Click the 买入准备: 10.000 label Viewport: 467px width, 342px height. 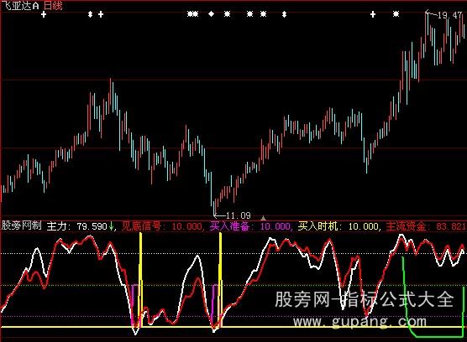(x=250, y=226)
